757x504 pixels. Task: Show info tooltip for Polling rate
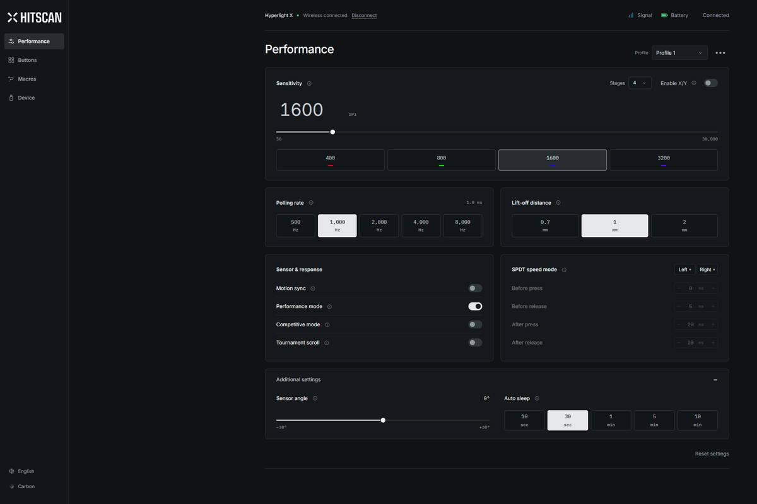[311, 203]
